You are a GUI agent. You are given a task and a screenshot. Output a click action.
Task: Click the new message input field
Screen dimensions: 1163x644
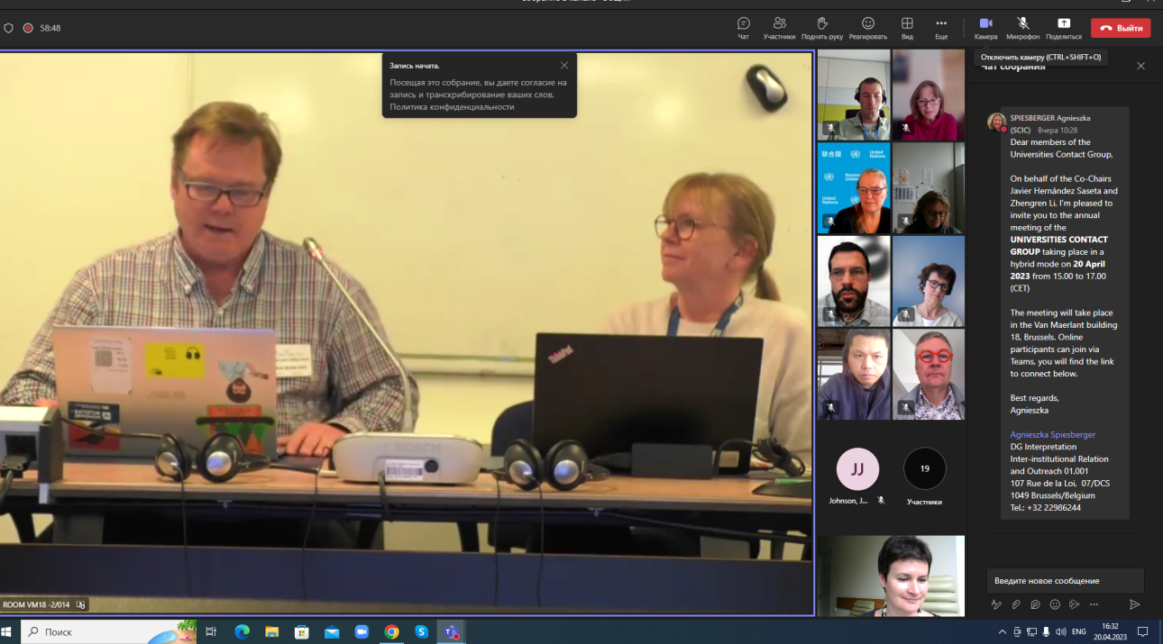click(x=1065, y=580)
